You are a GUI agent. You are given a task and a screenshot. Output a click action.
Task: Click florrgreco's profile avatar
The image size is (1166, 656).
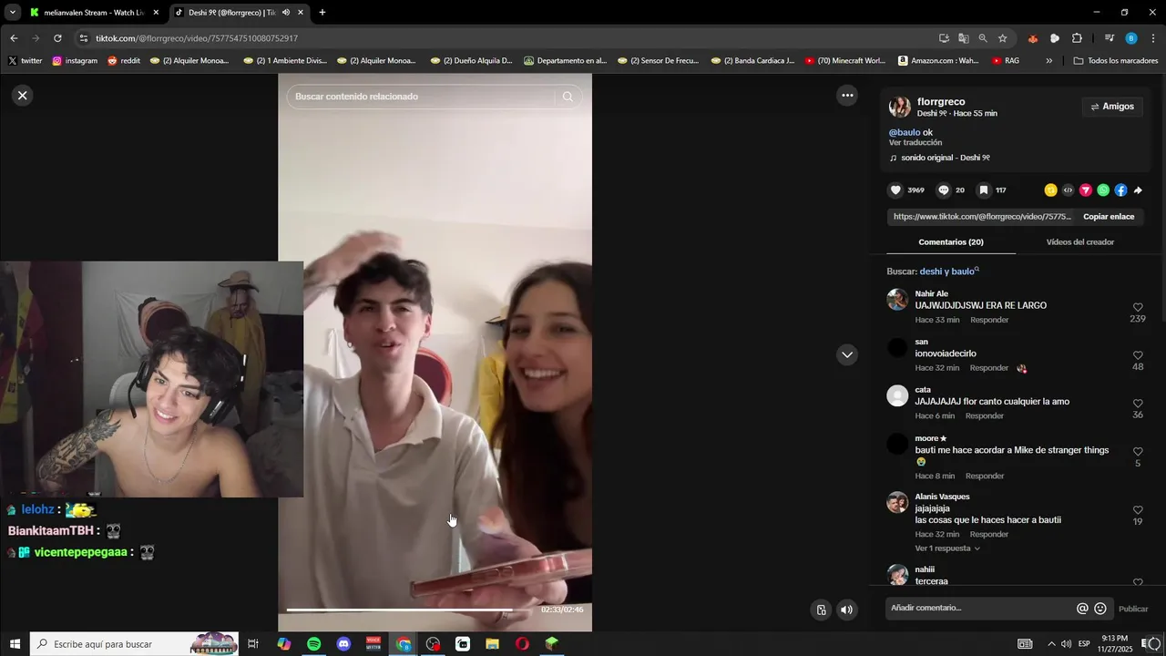[x=900, y=107]
